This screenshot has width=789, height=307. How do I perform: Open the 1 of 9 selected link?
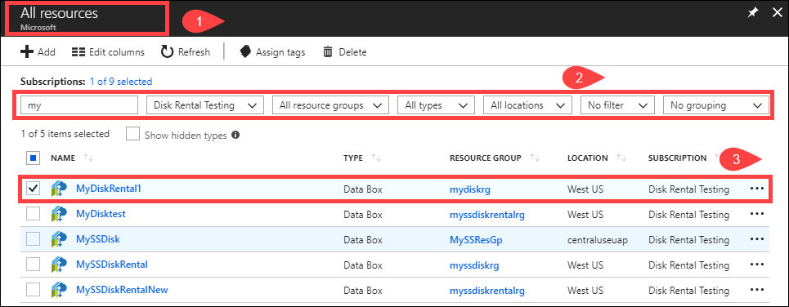tap(121, 81)
